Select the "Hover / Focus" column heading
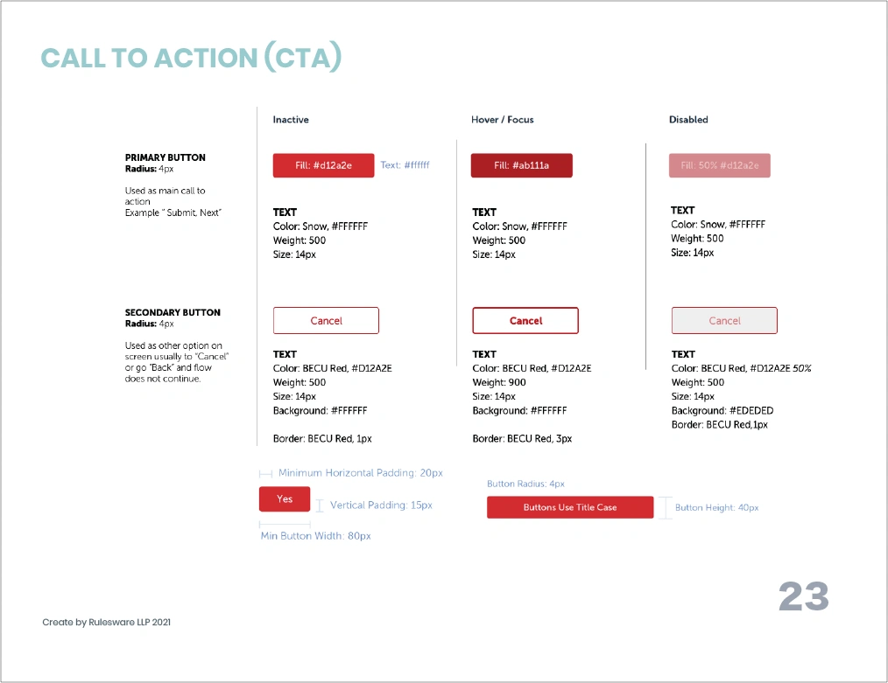888x683 pixels. pyautogui.click(x=502, y=120)
